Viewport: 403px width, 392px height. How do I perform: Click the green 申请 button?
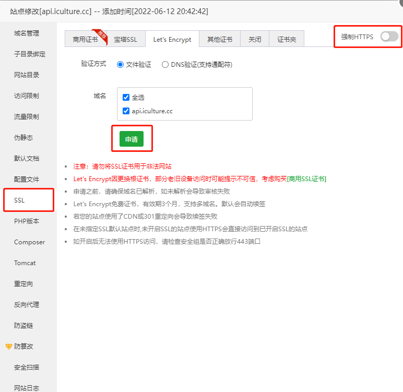click(x=132, y=139)
